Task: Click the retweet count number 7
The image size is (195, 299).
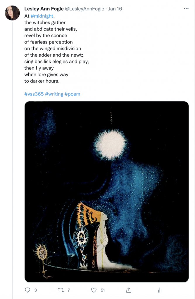Action: (x=69, y=290)
